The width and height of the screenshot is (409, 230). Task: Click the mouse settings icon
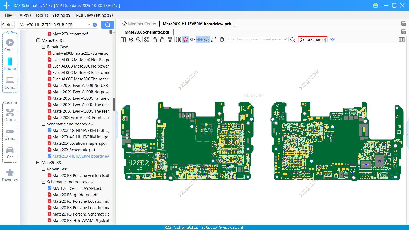coord(222,39)
